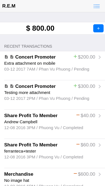
Task: Expand chevron on the $60.00 transaction
Action: click(100, 145)
